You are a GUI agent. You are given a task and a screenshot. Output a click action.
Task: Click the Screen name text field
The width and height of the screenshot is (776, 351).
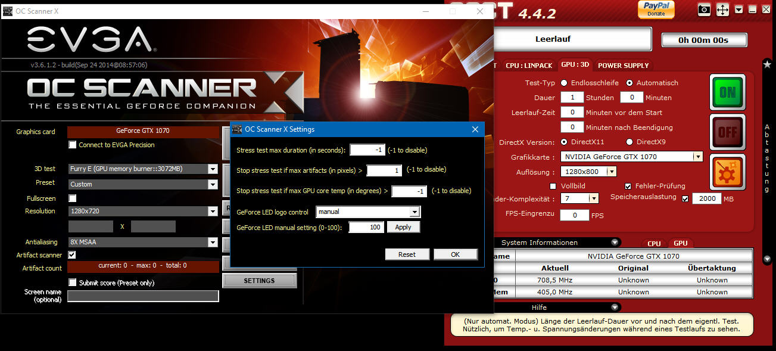click(143, 296)
